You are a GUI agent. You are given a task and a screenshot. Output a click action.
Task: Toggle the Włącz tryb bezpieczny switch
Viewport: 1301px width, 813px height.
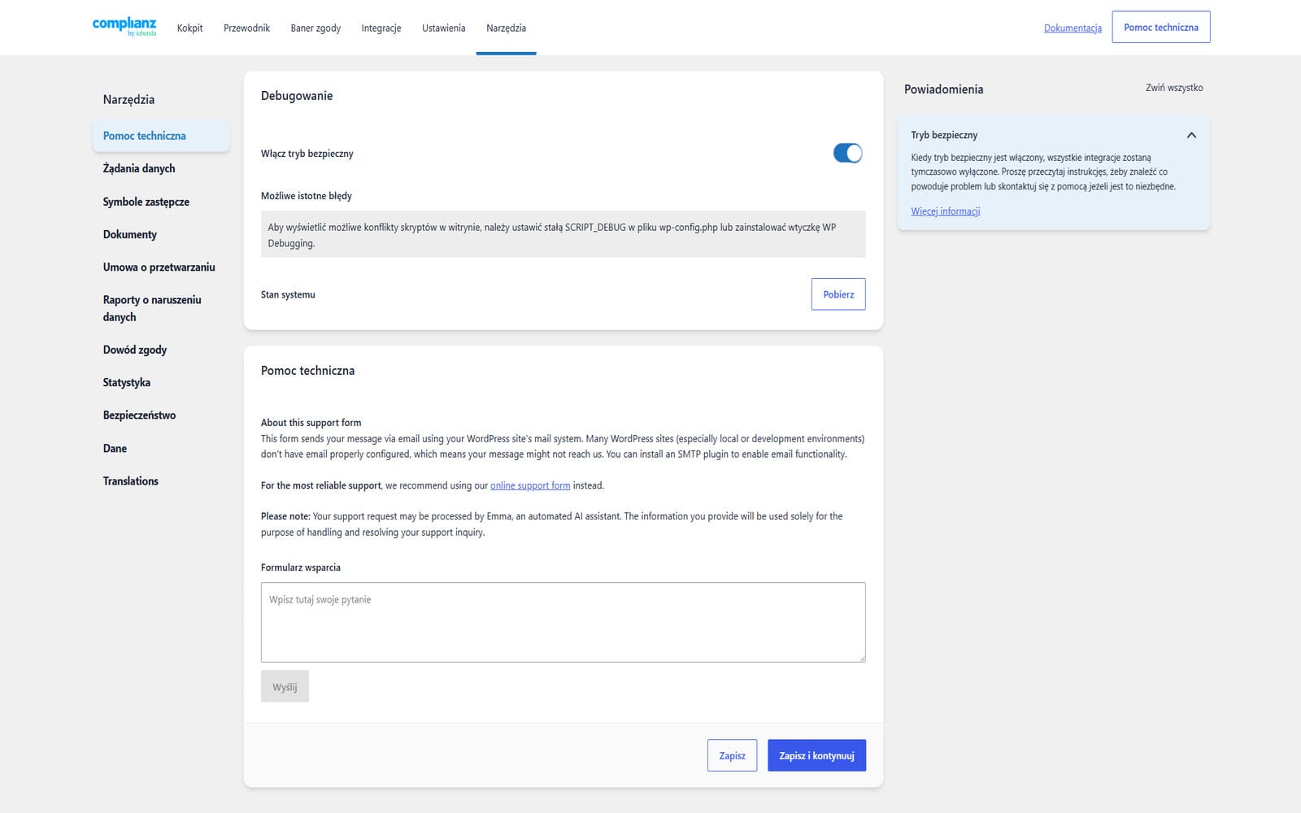[x=847, y=153]
